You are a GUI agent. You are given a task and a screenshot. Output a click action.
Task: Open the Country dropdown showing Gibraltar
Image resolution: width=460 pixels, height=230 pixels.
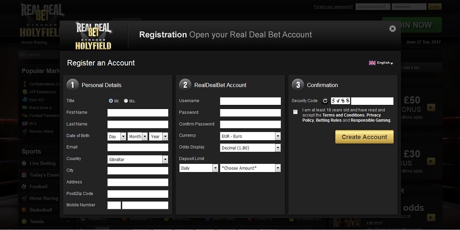(138, 159)
